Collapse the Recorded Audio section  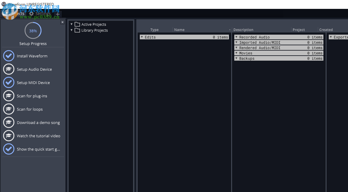coord(236,37)
